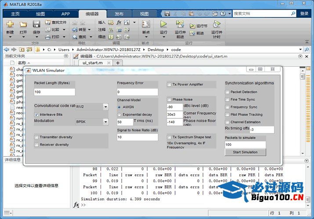Click the New file icon
The image size is (314, 219).
tap(10, 24)
